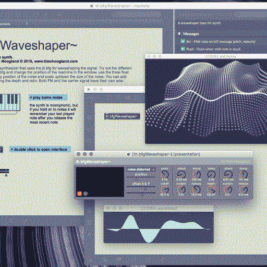The height and width of the screenshot is (267, 267).
Task: Click the release knob next to the depth knob
Action: pos(197,190)
